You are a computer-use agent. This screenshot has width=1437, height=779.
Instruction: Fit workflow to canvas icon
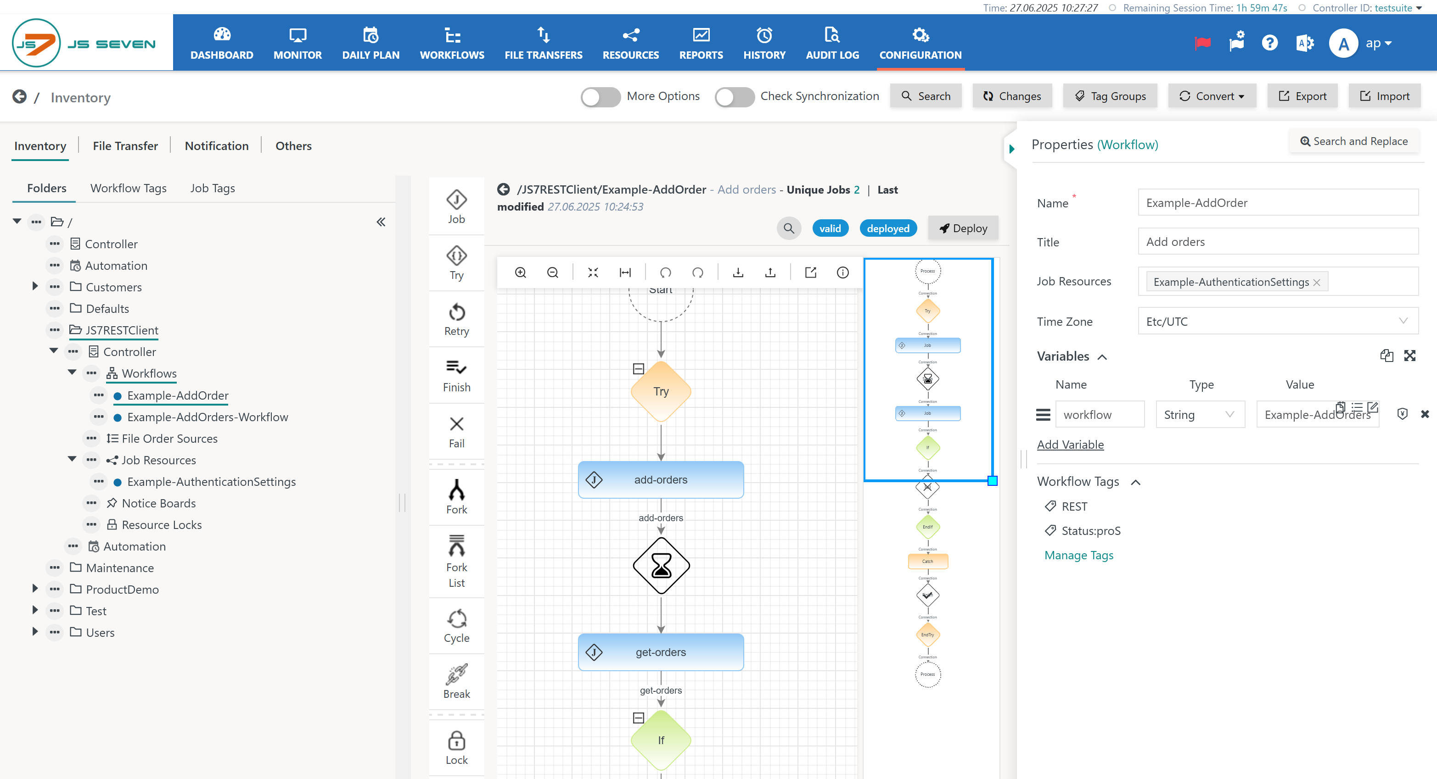pos(593,272)
